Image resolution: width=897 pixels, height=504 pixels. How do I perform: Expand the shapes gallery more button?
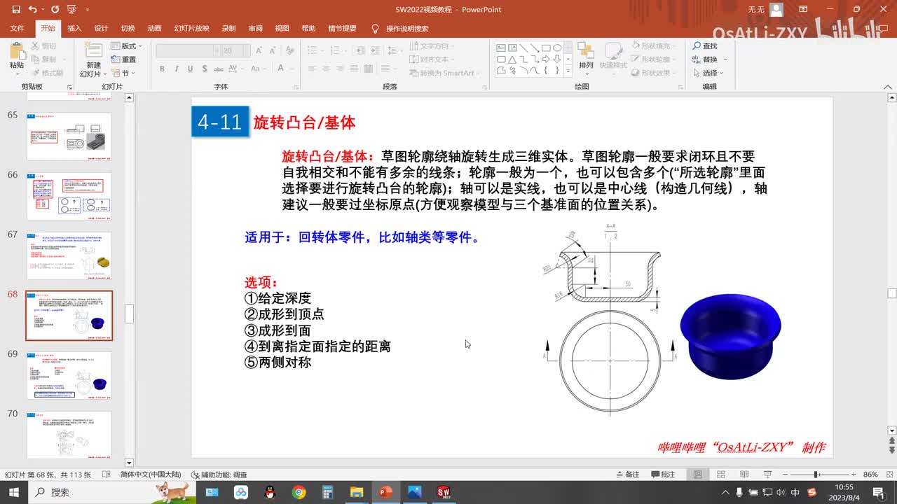click(568, 71)
